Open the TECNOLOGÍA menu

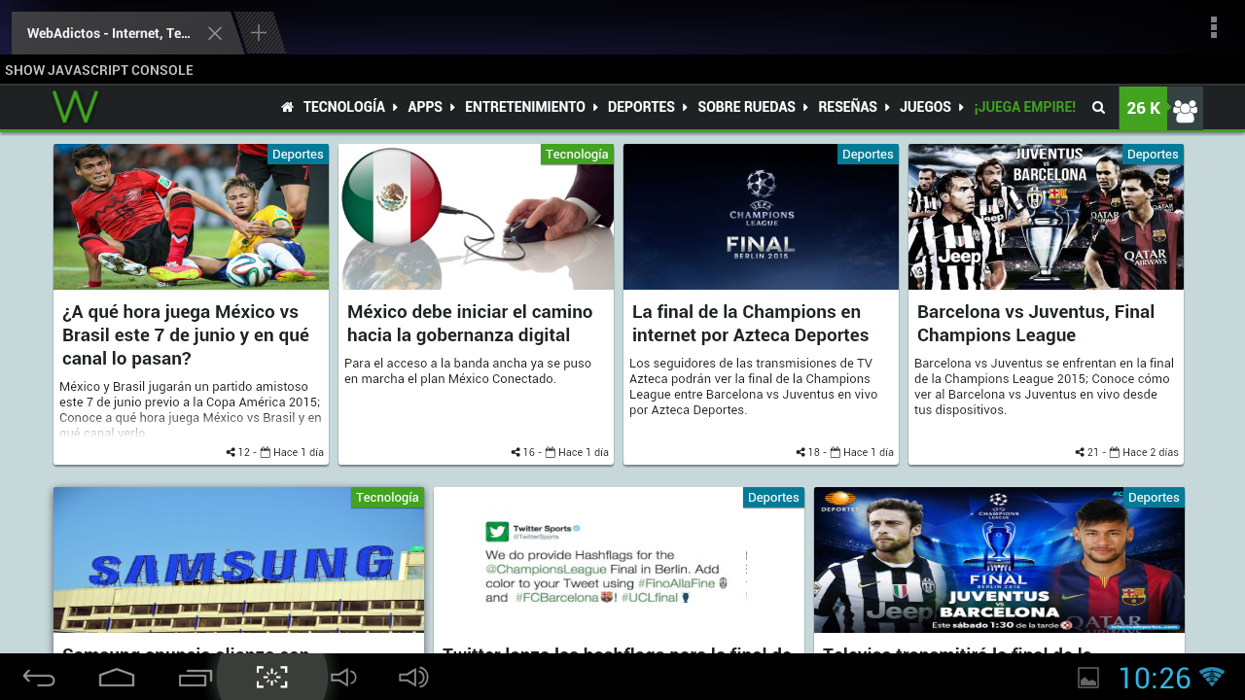[x=344, y=107]
